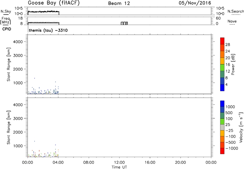Viewport: 244px width, 169px height.
Task: Click the 'N.Sky' legend label
Action: pyautogui.click(x=6, y=11)
